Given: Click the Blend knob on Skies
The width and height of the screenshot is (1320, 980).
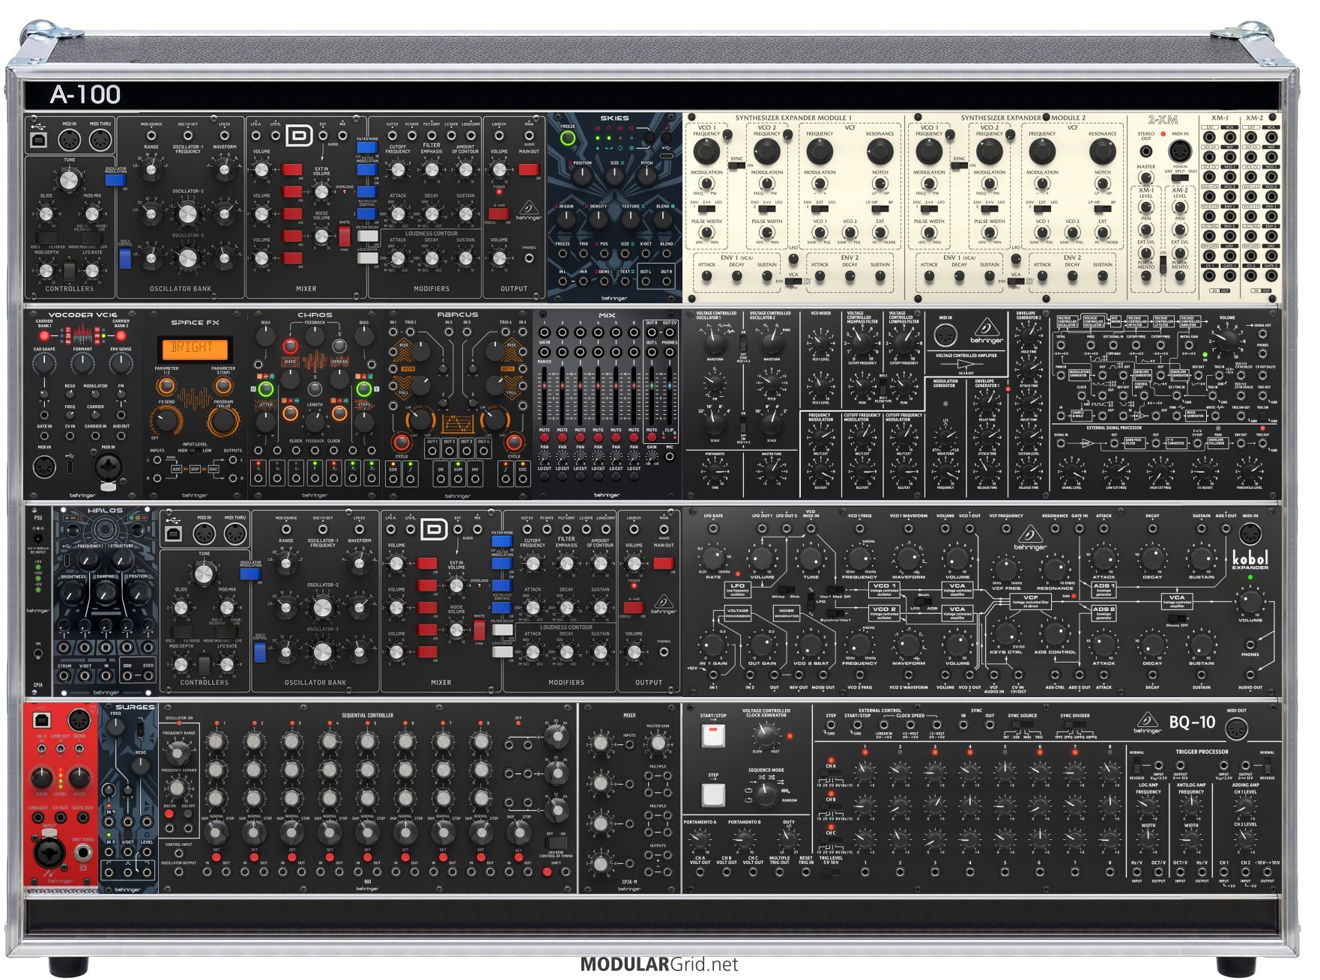Looking at the screenshot, I should 663,220.
